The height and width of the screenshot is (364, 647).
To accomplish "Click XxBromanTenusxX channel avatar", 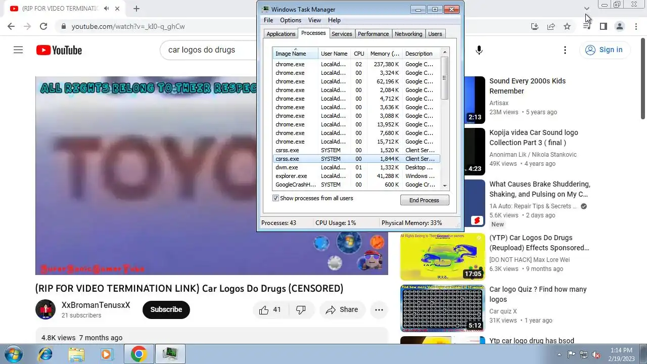I will [x=45, y=309].
